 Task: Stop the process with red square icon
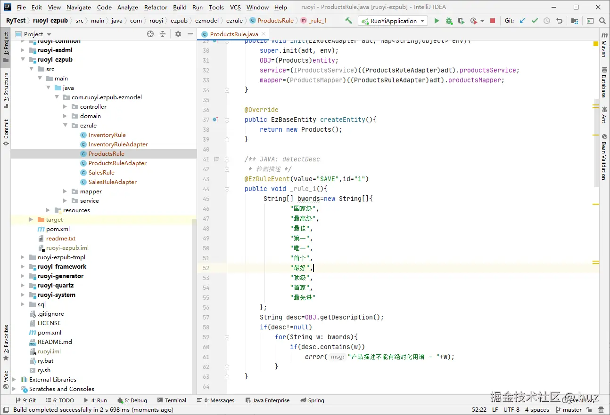pos(493,21)
